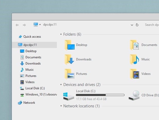This screenshot has height=120, width=159.
Task: Open Quick access in the sidebar
Action: (x=32, y=37)
